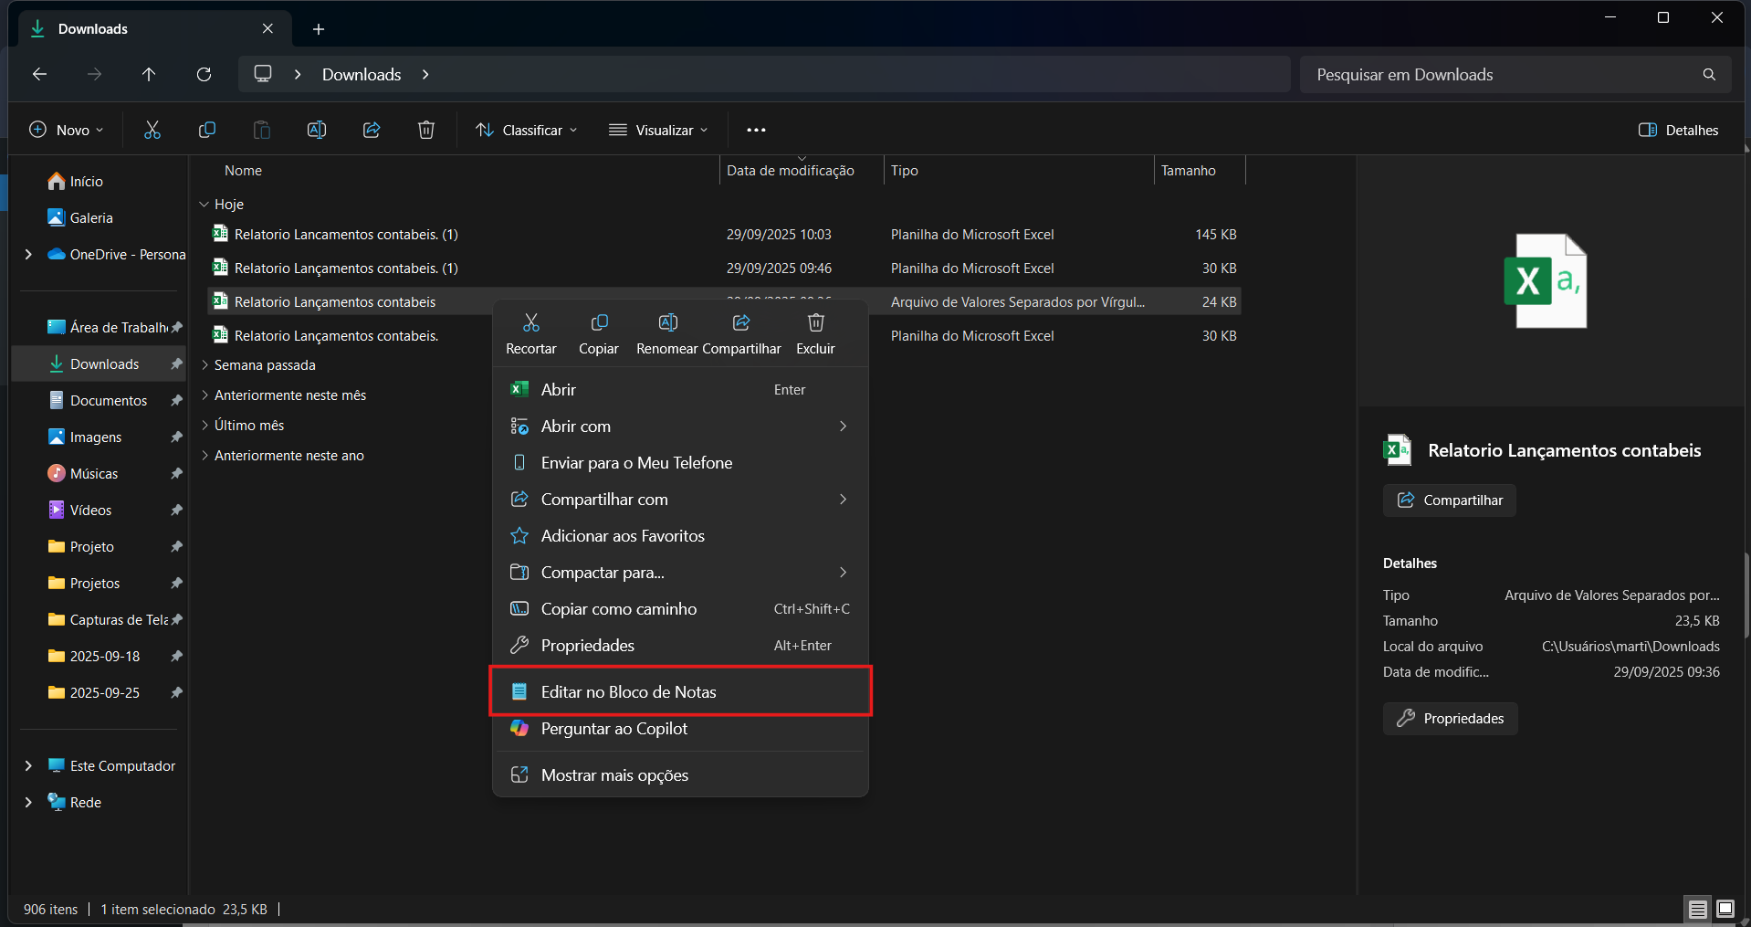Toggle the Detalhes preview pane

click(x=1678, y=131)
